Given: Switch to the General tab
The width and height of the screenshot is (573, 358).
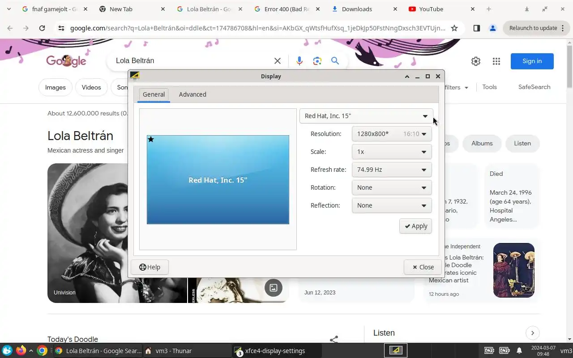Looking at the screenshot, I should click(154, 94).
